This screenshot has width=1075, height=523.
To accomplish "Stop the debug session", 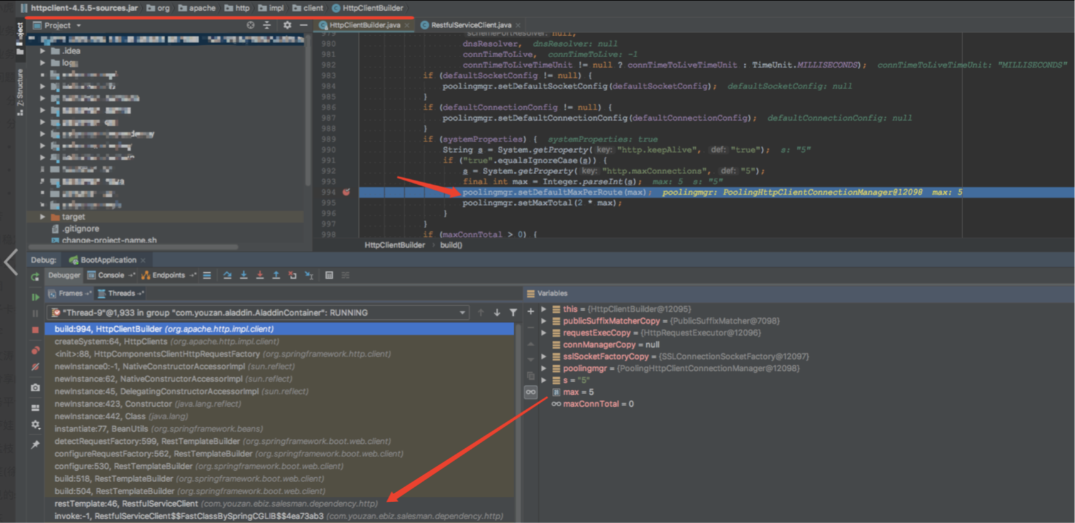I will [x=35, y=329].
